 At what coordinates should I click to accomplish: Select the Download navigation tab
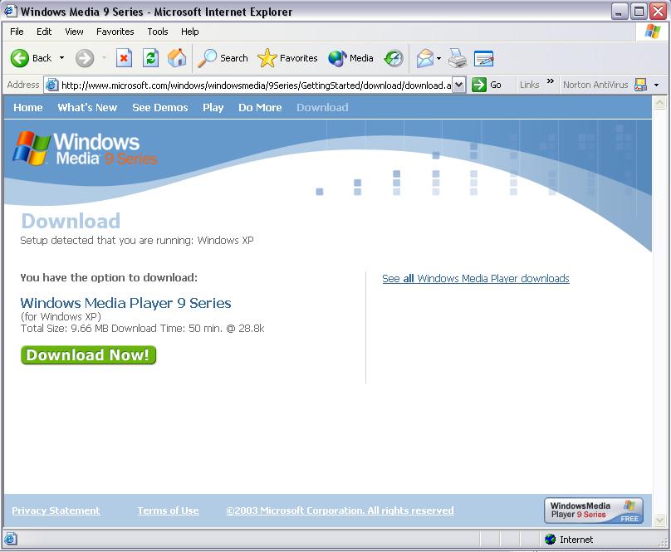pos(323,108)
